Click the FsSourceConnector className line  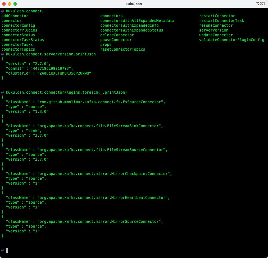pos(85,102)
